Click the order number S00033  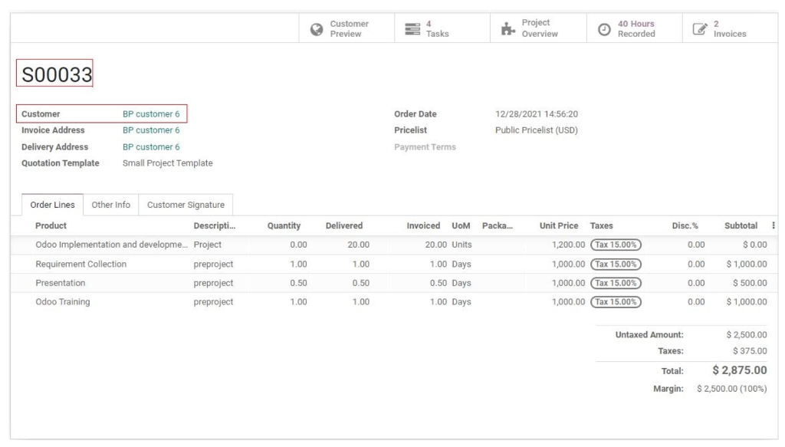pos(57,74)
